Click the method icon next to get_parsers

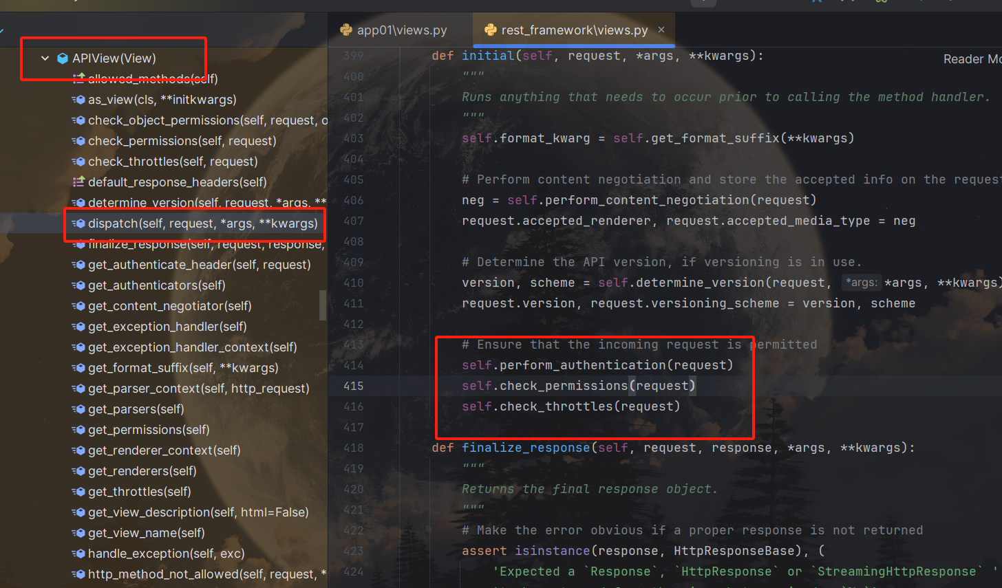78,409
